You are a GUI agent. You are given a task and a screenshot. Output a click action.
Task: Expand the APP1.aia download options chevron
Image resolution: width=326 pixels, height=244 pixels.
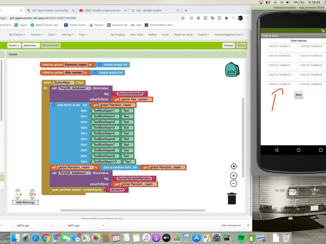[103, 225]
